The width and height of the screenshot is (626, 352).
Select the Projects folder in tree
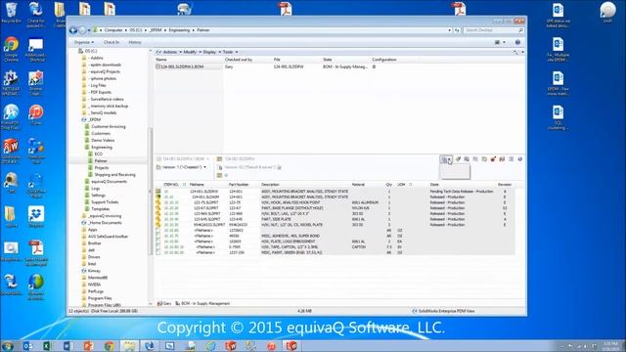pos(102,168)
